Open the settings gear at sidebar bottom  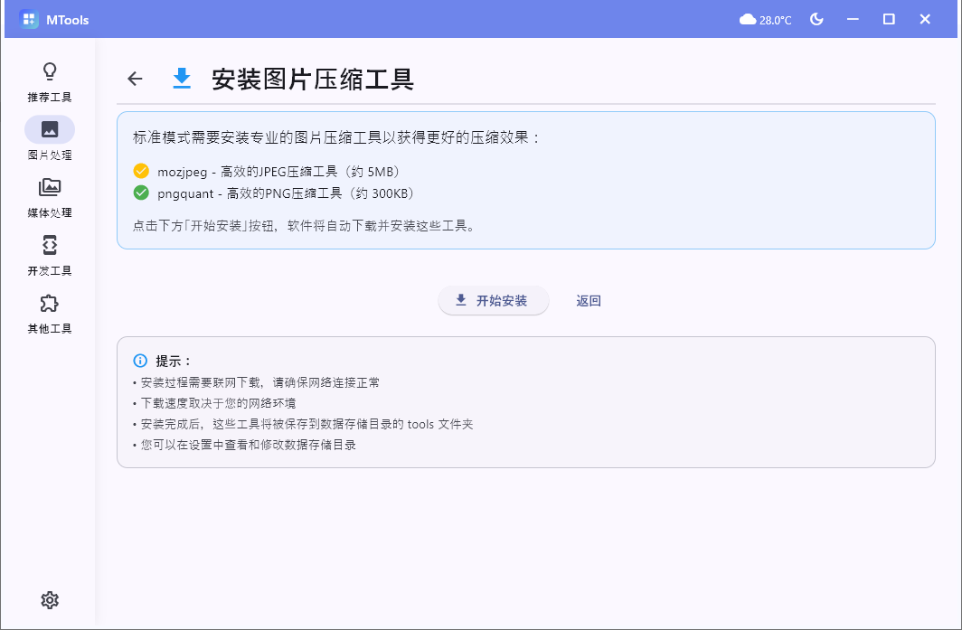(50, 599)
